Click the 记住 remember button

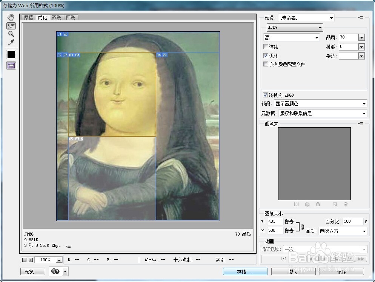point(342,271)
